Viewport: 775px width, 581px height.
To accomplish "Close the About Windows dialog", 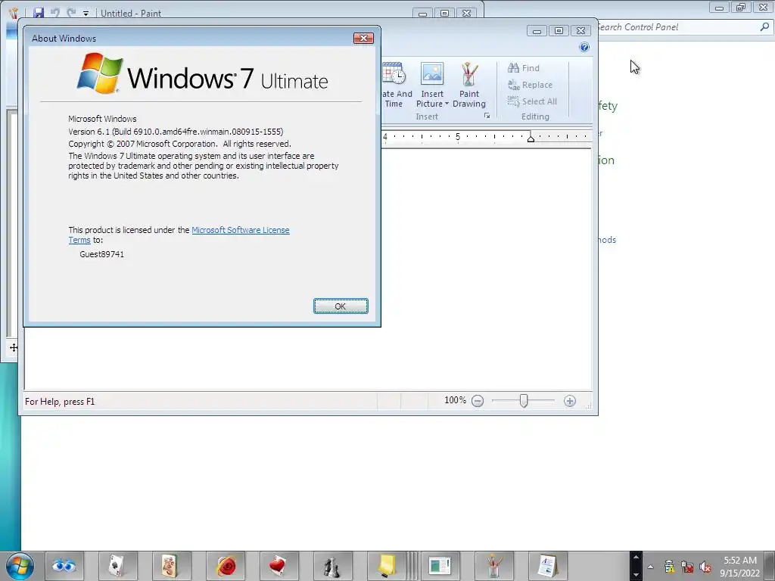I will pyautogui.click(x=363, y=38).
